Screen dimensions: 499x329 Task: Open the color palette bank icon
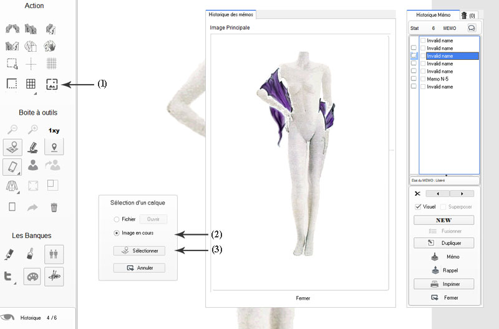pyautogui.click(x=32, y=276)
